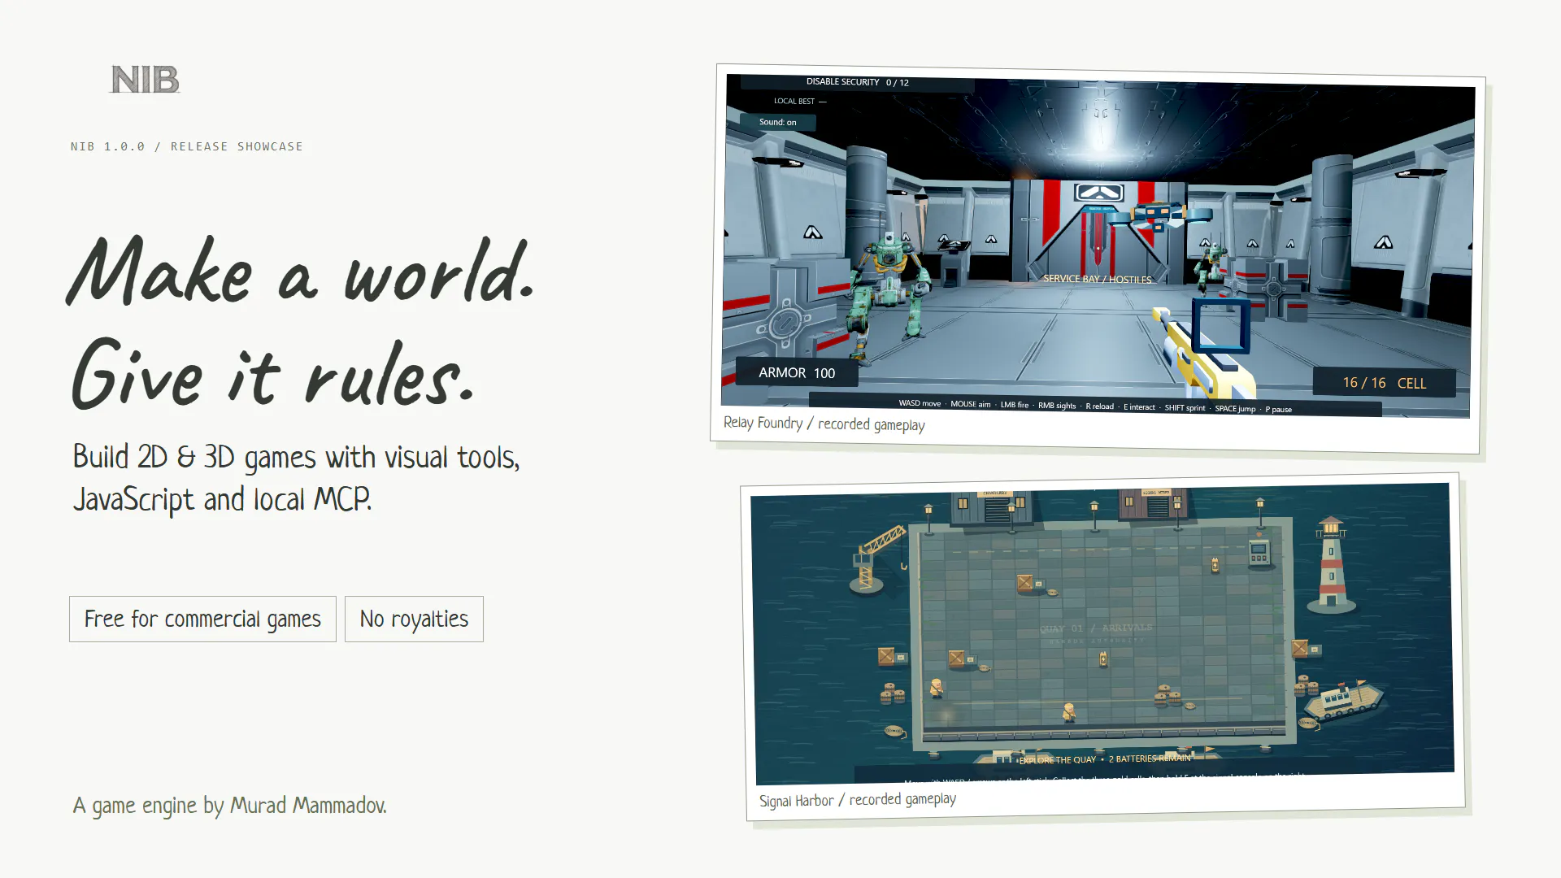Click the Give it rules. heading
The width and height of the screenshot is (1561, 878).
pyautogui.click(x=272, y=374)
